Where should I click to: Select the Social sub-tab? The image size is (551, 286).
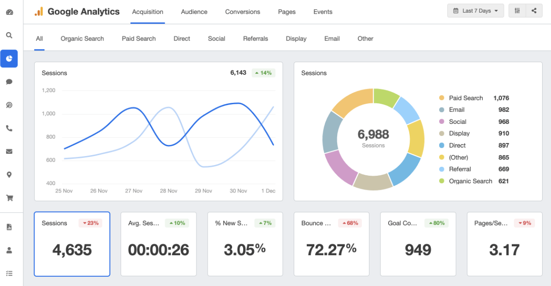pos(217,39)
